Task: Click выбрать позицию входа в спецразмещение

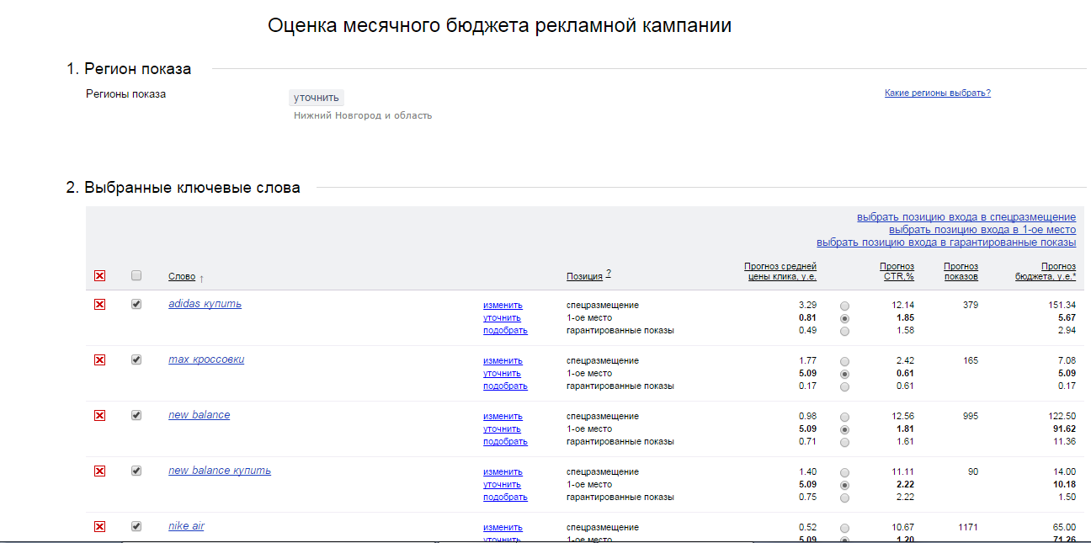Action: point(966,217)
